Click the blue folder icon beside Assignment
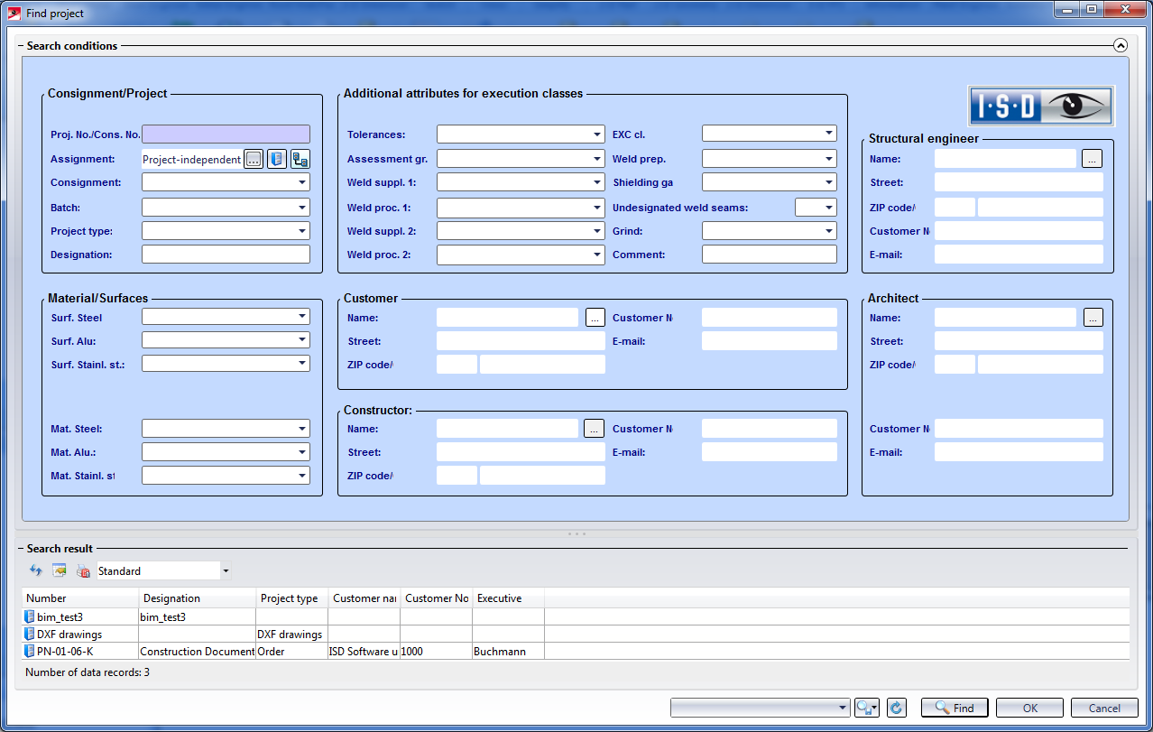Viewport: 1153px width, 732px height. [277, 159]
